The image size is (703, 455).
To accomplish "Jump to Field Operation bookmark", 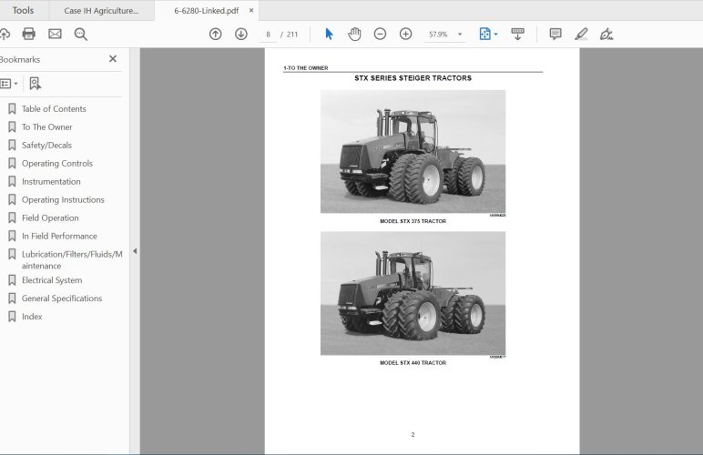I will click(50, 218).
